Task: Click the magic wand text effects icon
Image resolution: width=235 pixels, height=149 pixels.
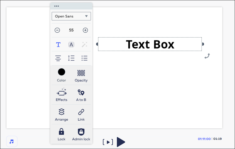Action: point(85,45)
